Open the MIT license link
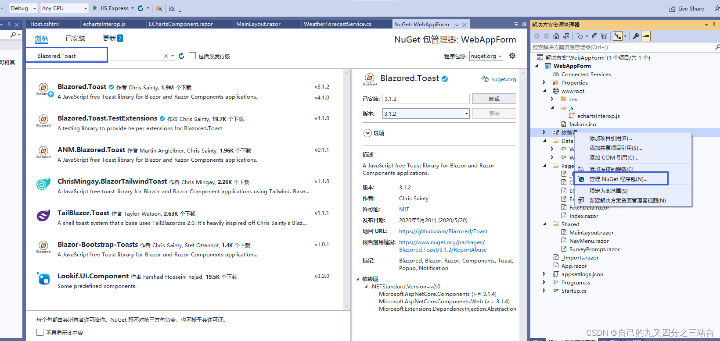 [404, 210]
